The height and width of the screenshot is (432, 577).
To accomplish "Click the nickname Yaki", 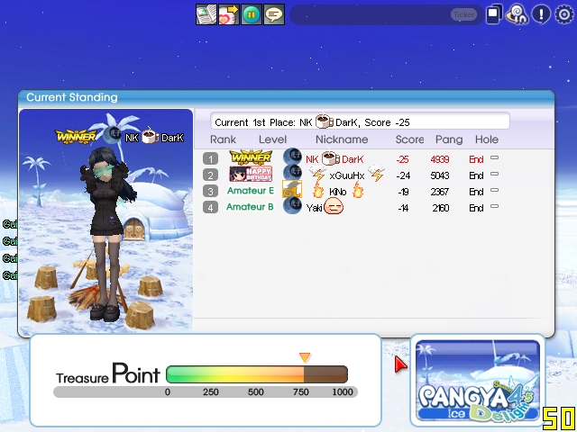I will (x=315, y=208).
